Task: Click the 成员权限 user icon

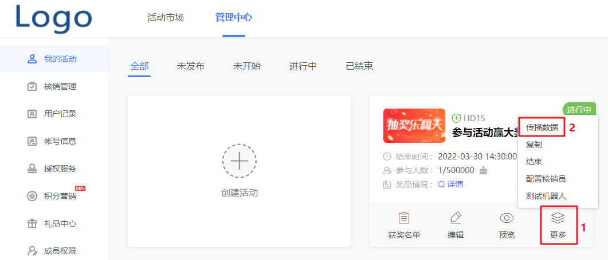Action: click(32, 251)
